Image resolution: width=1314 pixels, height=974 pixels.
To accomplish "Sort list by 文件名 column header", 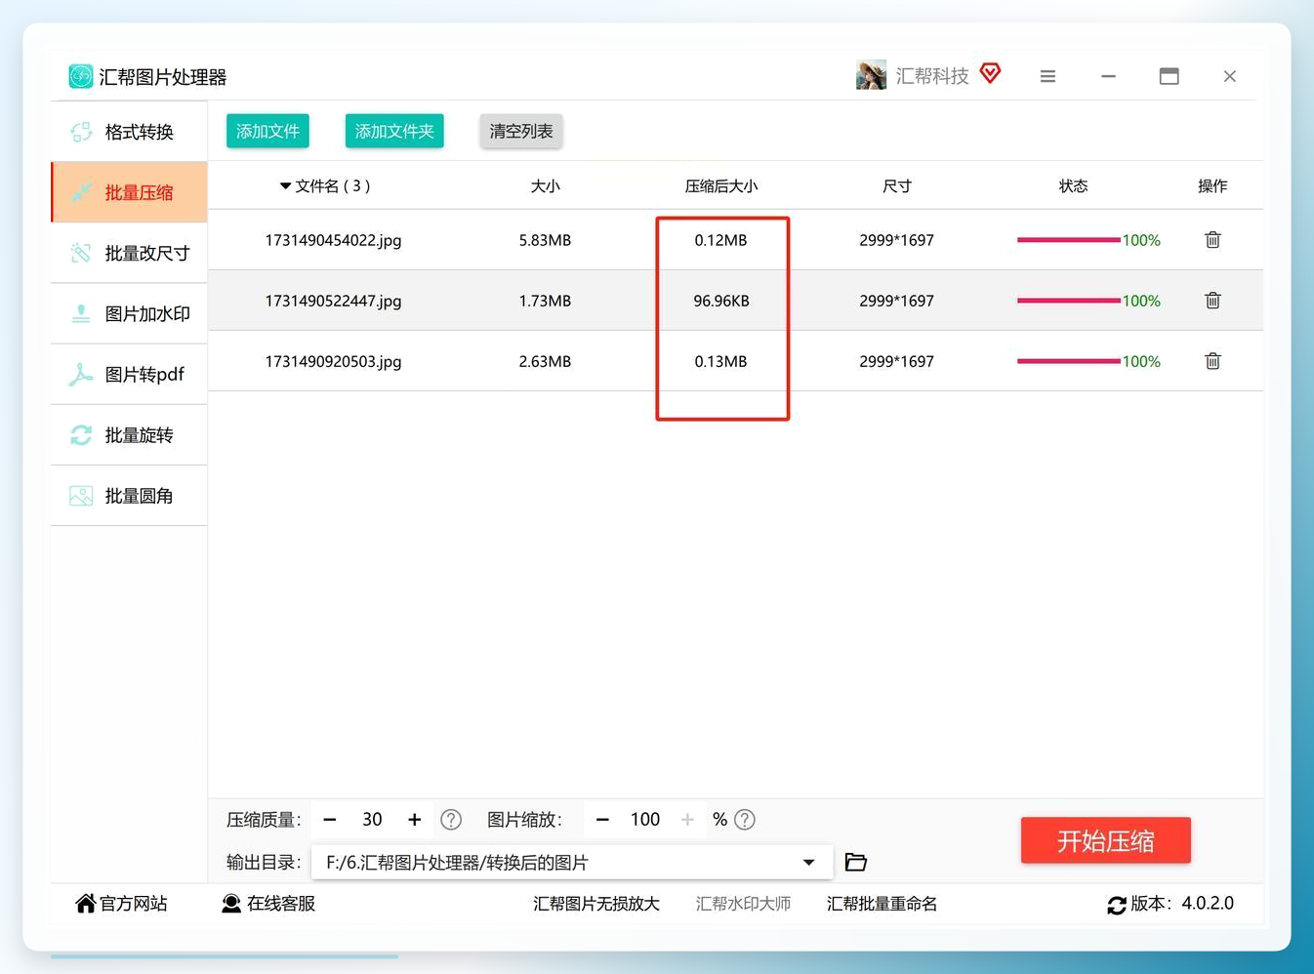I will pyautogui.click(x=325, y=185).
